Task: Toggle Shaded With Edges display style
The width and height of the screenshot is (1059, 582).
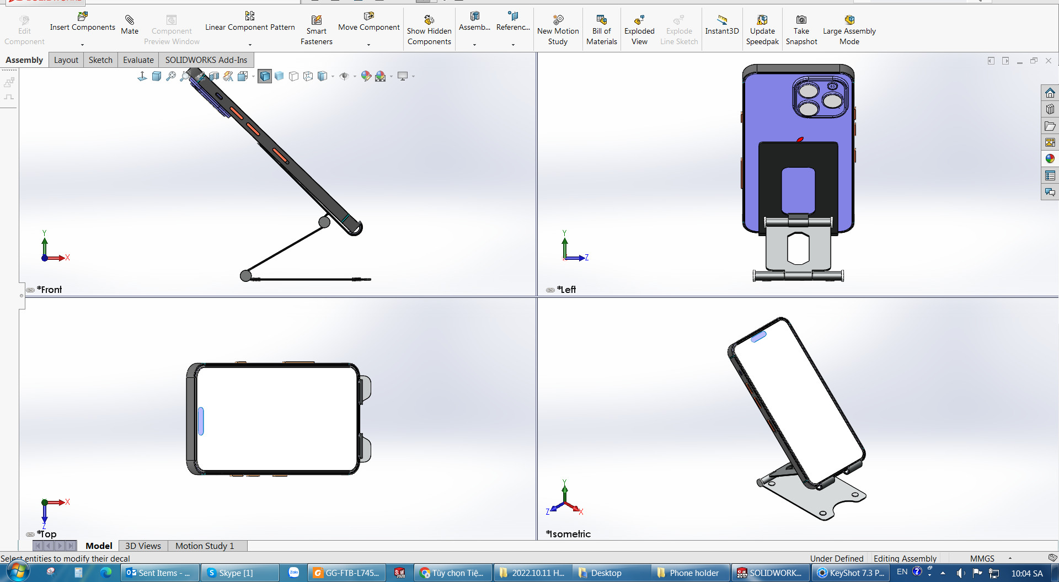Action: [265, 76]
